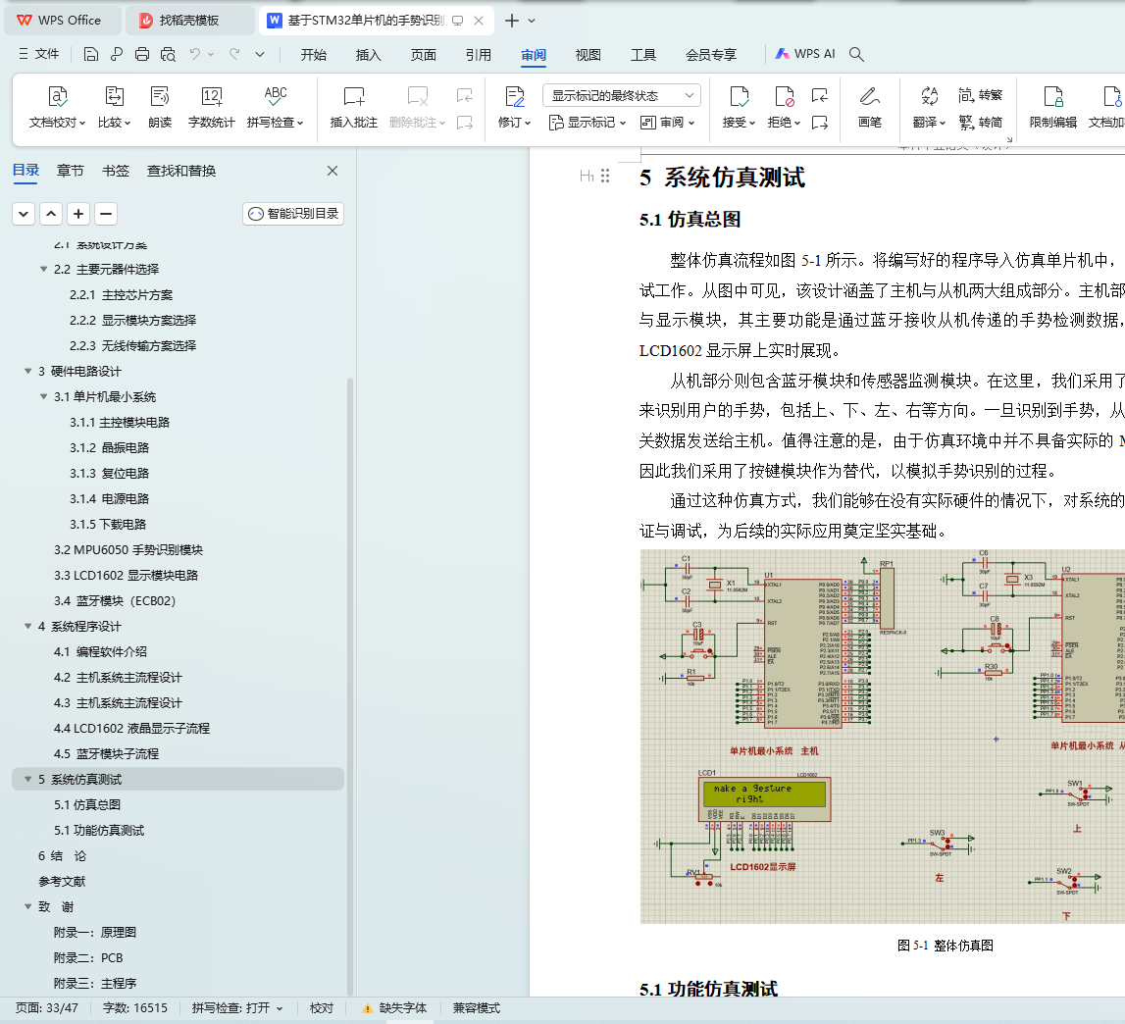Open 字数统计 word count tool
1125x1024 pixels.
212,107
